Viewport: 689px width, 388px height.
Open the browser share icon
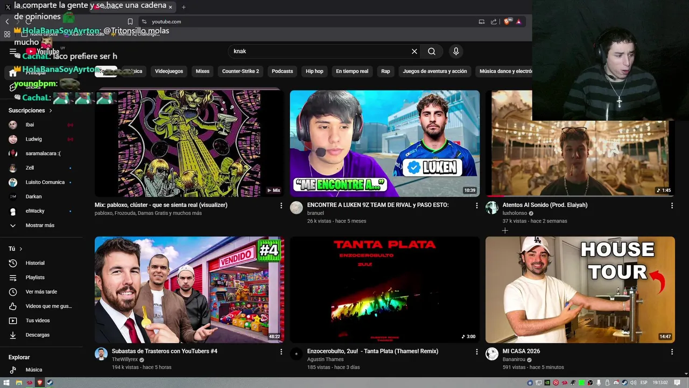click(494, 22)
